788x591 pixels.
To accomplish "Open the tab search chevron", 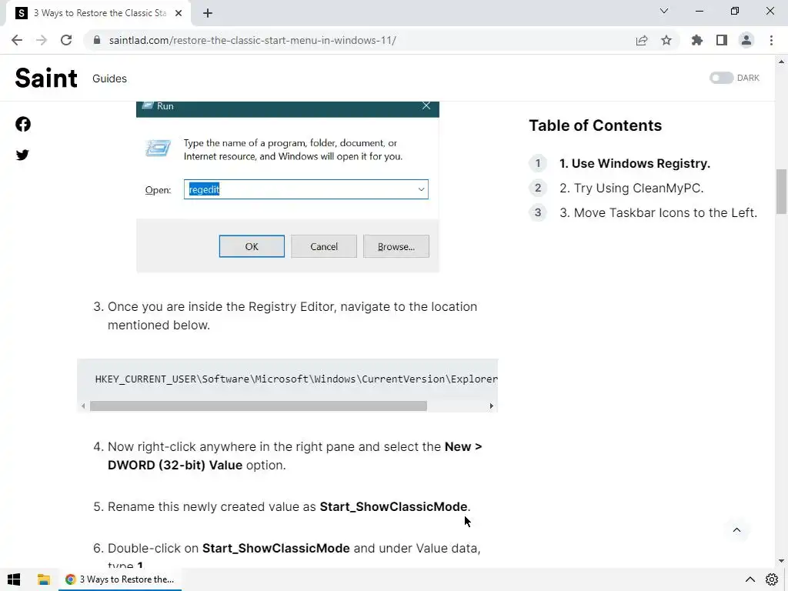I will (664, 11).
